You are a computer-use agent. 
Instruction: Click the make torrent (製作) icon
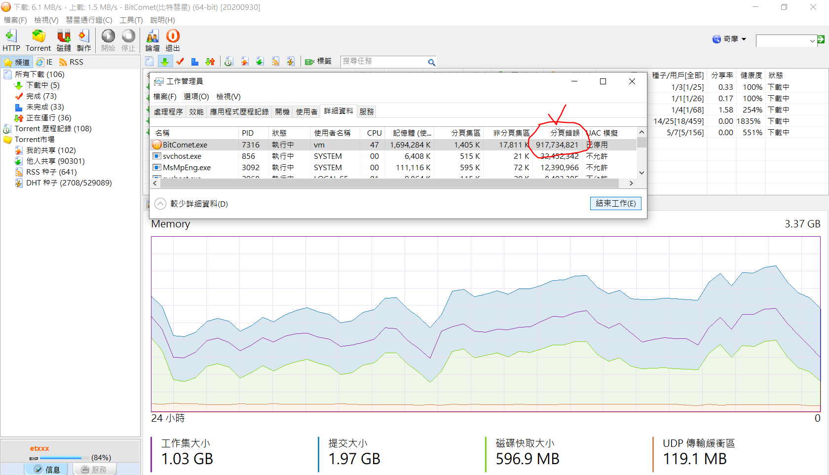[x=84, y=40]
